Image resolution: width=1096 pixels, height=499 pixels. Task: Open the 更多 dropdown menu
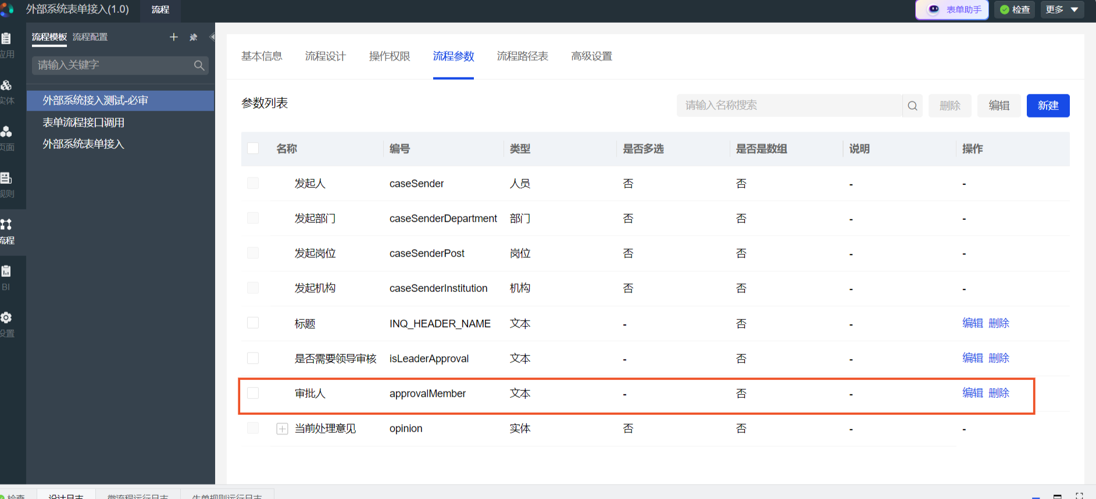[1062, 10]
